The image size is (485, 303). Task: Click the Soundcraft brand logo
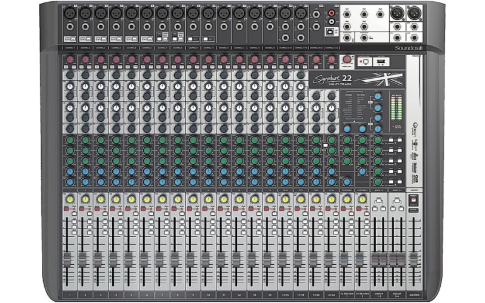[408, 48]
